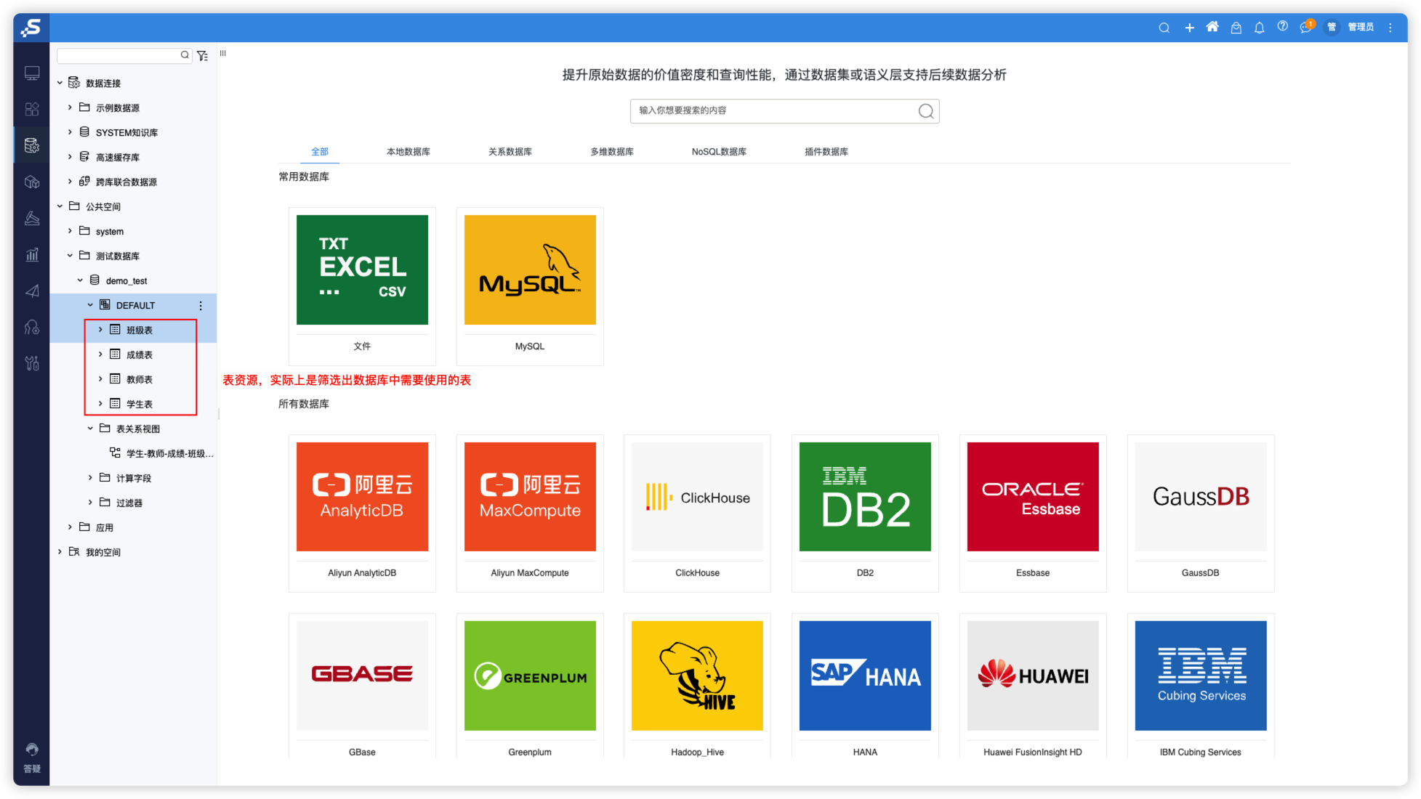Open the shopping bag market icon
The width and height of the screenshot is (1421, 799).
[x=1236, y=28]
